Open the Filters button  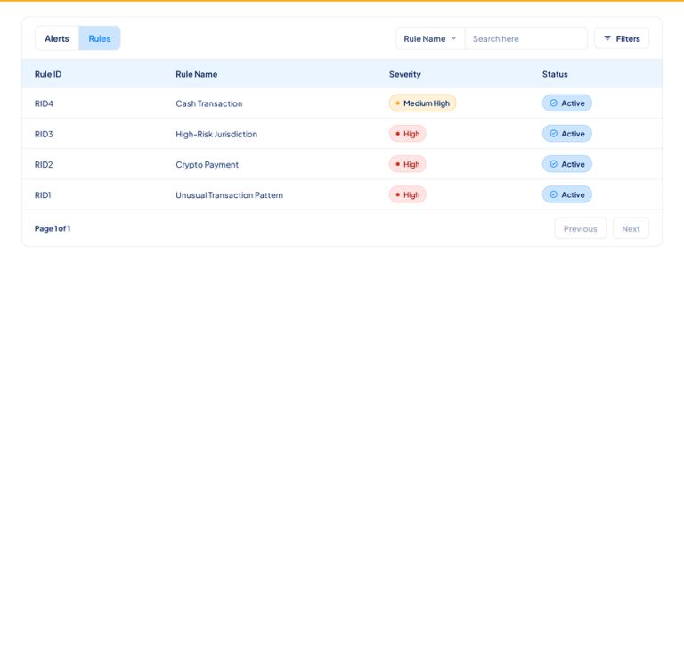(622, 38)
